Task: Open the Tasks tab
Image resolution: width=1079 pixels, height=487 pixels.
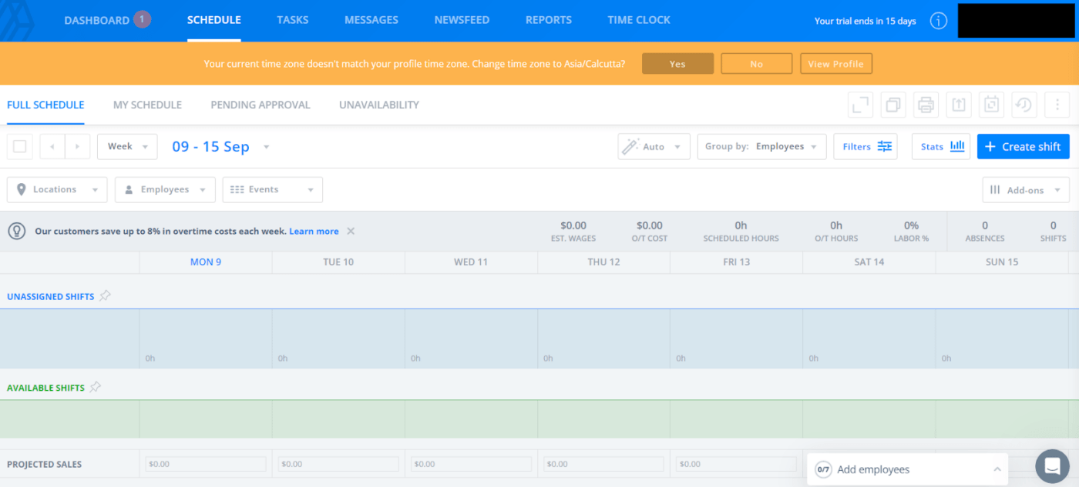Action: coord(293,20)
